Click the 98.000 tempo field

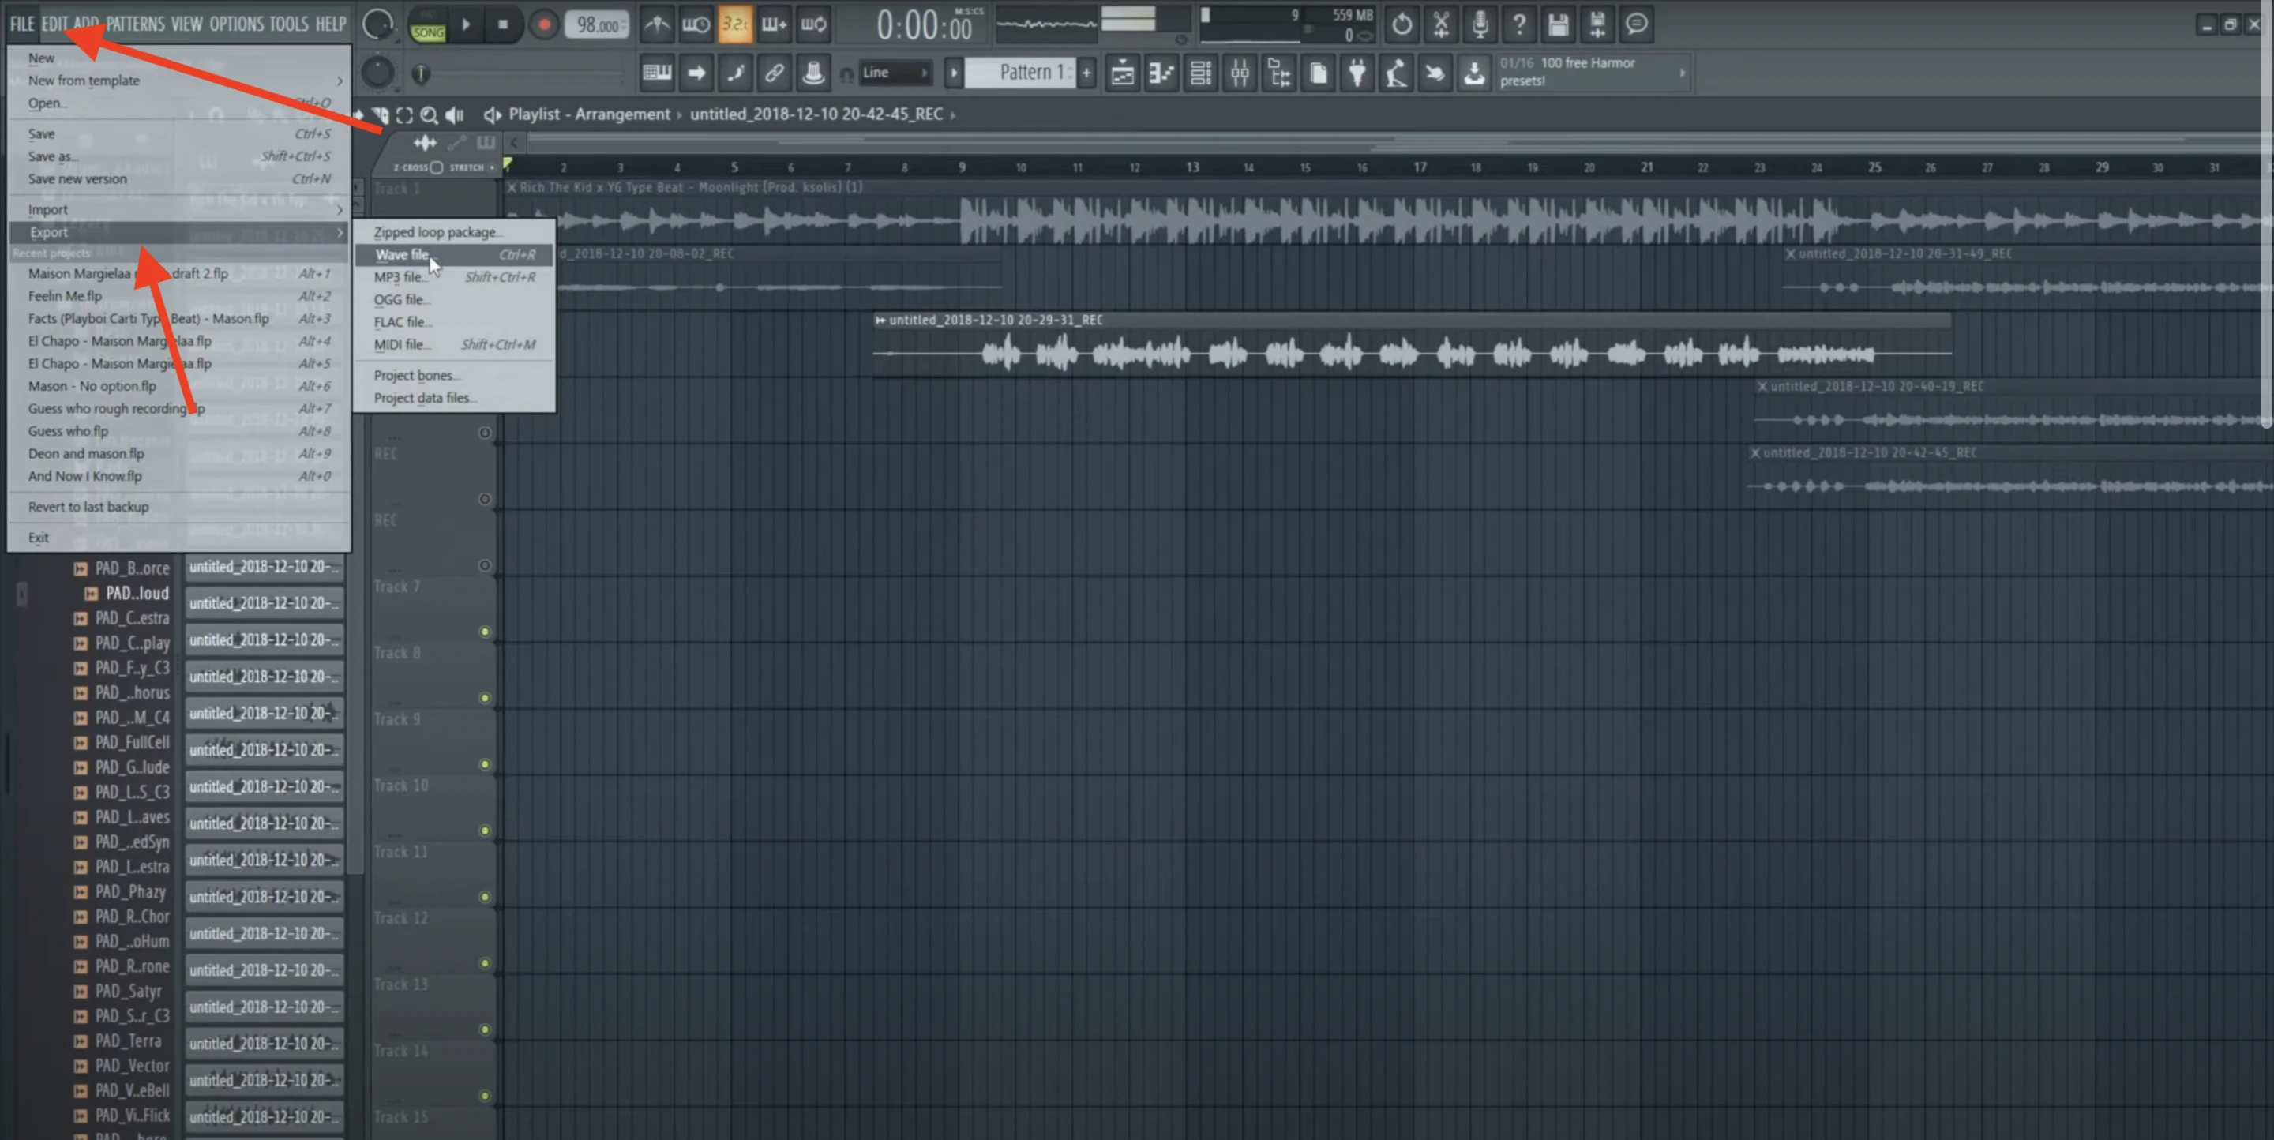tap(597, 25)
